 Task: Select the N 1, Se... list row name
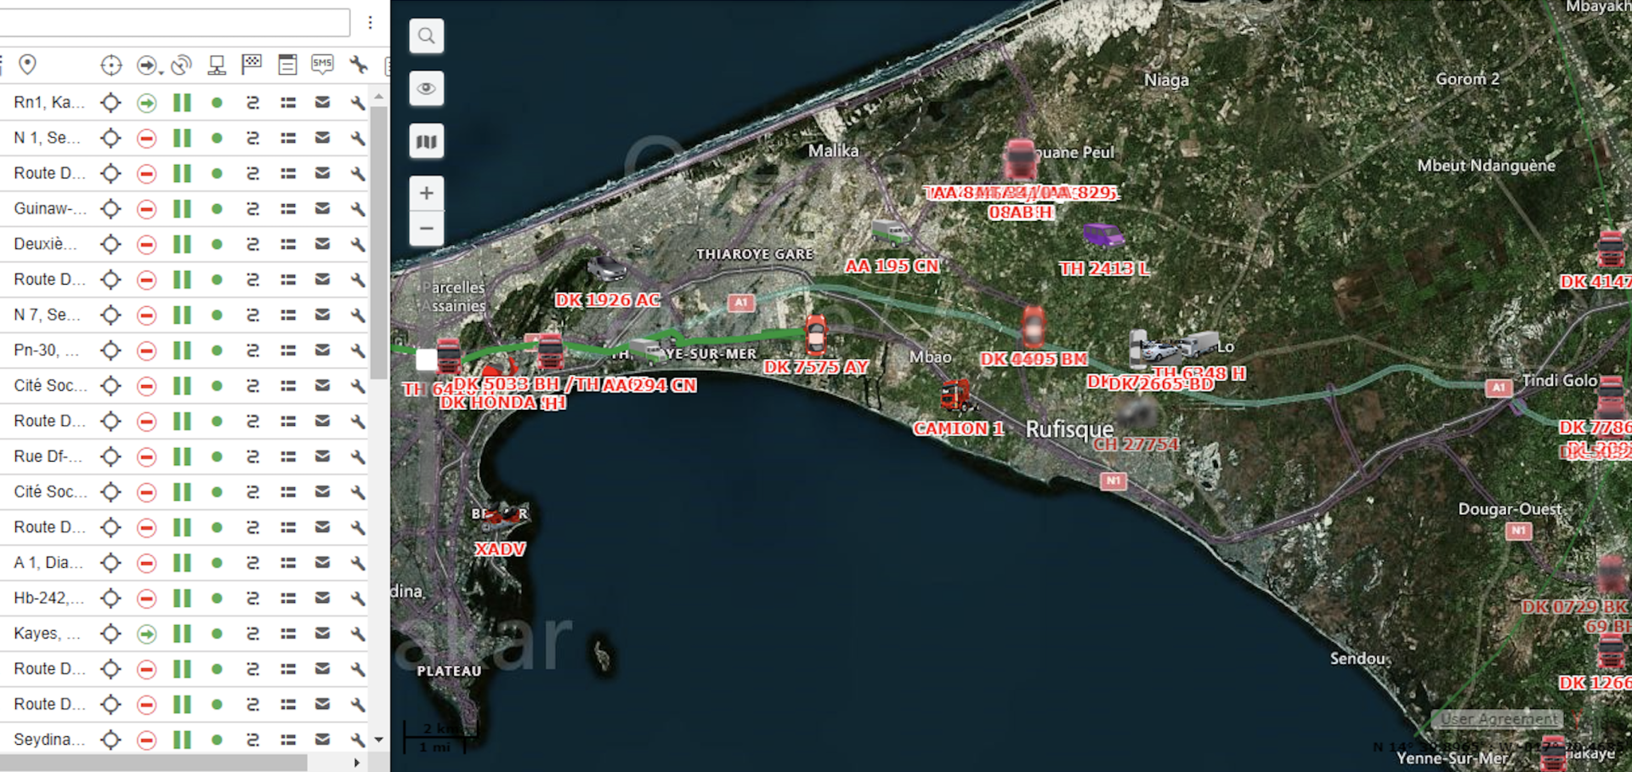(48, 138)
